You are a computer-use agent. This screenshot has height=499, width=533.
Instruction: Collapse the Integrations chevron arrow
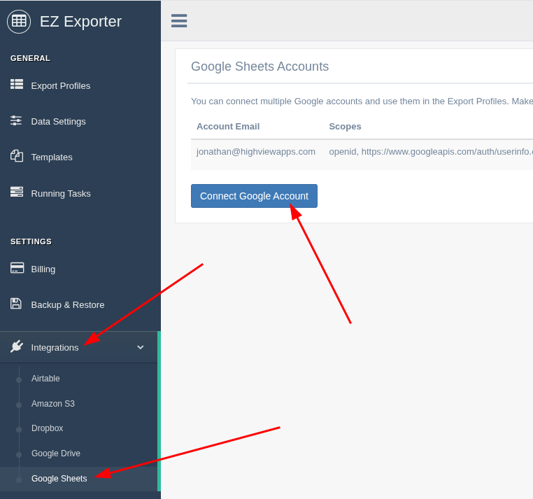point(140,347)
